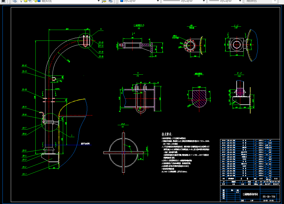This screenshot has width=284, height=204.
Task: Select the 技术要求 heading text
Action: [167, 134]
